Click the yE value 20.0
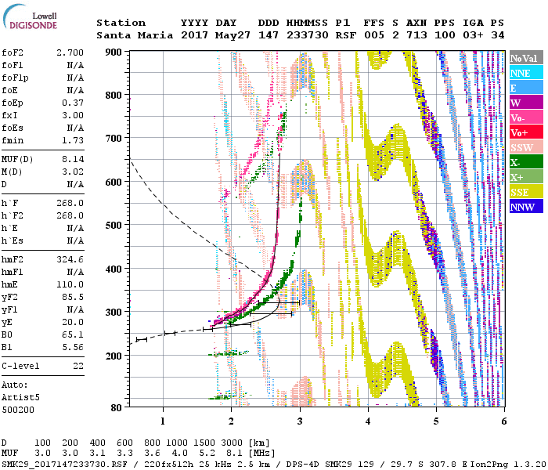 [73, 323]
